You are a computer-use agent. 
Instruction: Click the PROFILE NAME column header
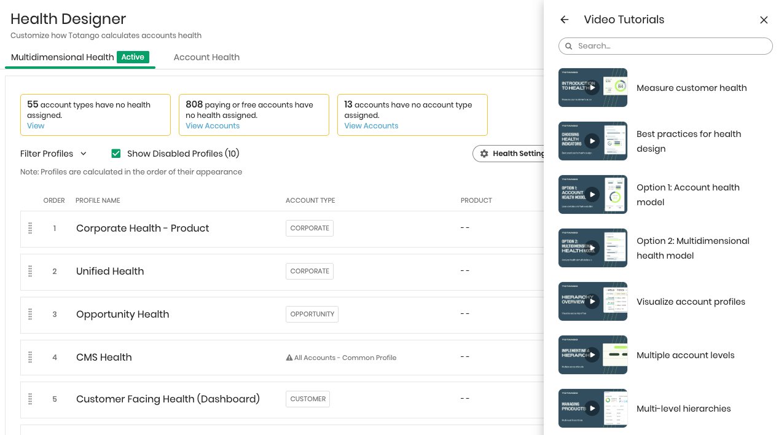coord(98,200)
